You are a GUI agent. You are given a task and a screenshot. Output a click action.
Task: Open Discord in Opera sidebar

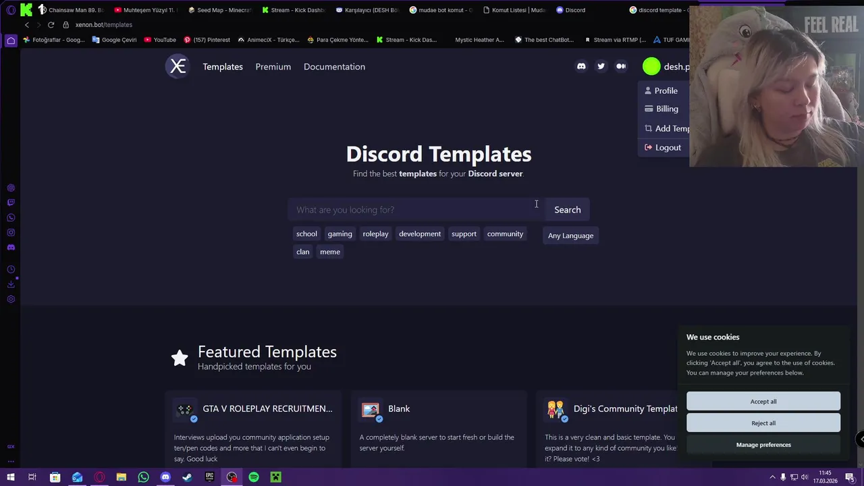(x=11, y=247)
